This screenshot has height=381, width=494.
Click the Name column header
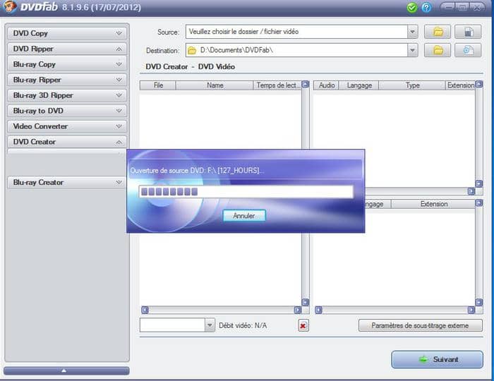point(215,85)
